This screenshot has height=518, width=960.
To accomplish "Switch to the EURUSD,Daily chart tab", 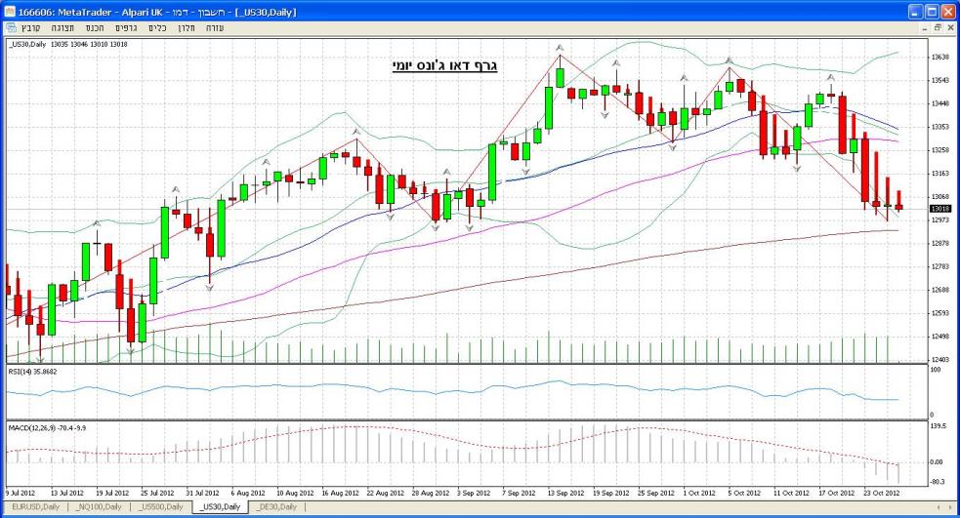I will click(x=36, y=507).
